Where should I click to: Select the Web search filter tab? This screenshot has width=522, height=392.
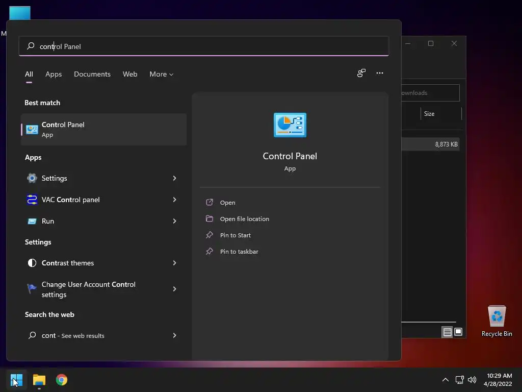tap(130, 74)
